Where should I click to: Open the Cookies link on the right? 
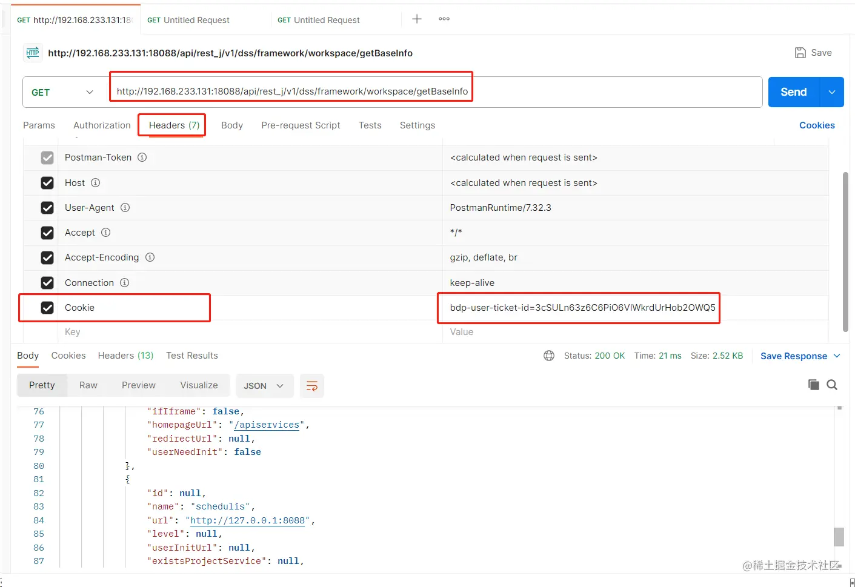[817, 125]
